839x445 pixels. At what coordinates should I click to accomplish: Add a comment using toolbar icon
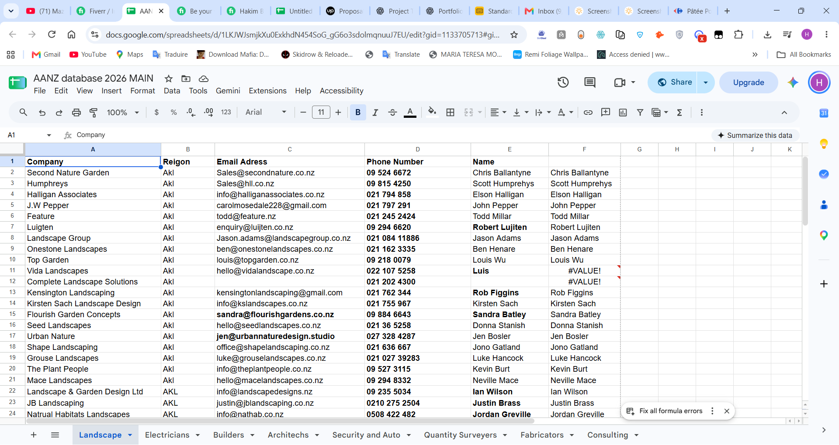tap(606, 113)
